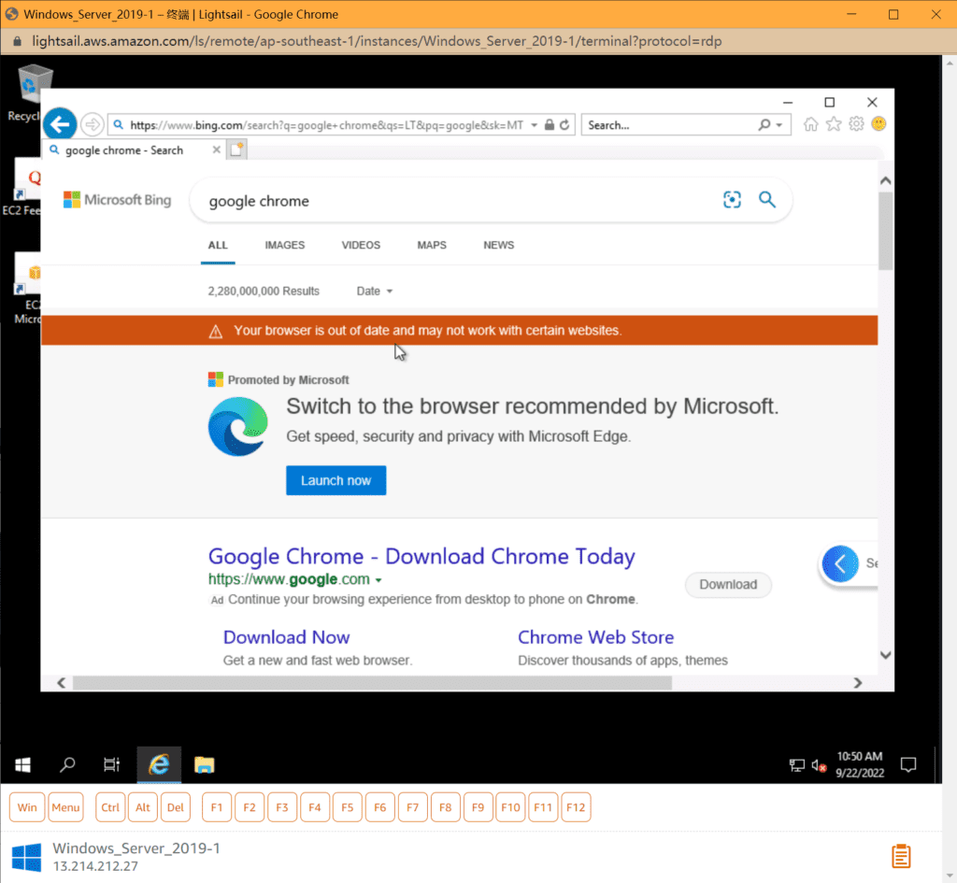Click into the Bing search text field
This screenshot has height=883, width=957.
pyautogui.click(x=449, y=201)
